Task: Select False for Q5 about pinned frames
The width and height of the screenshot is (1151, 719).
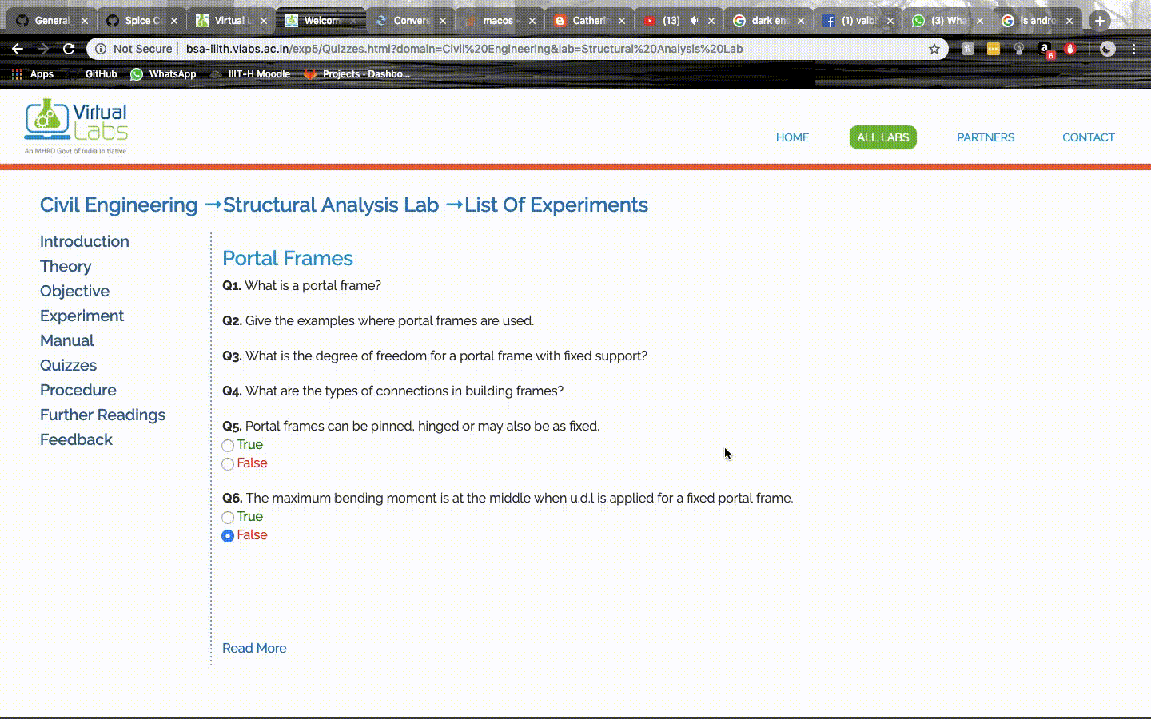Action: click(x=228, y=463)
